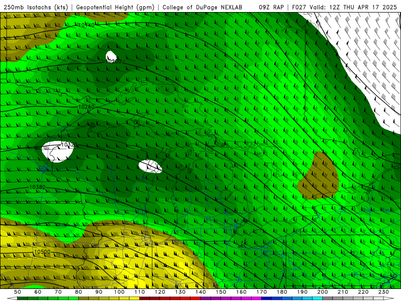401x301 pixels.
Task: Click the 160 value on the color scale
Action: 241,292
